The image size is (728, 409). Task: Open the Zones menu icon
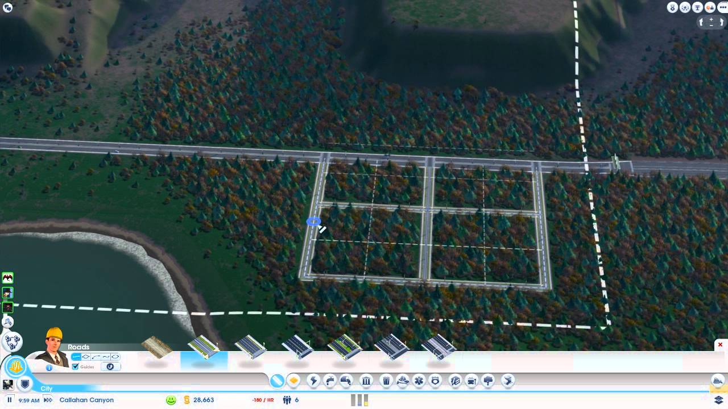pos(293,381)
